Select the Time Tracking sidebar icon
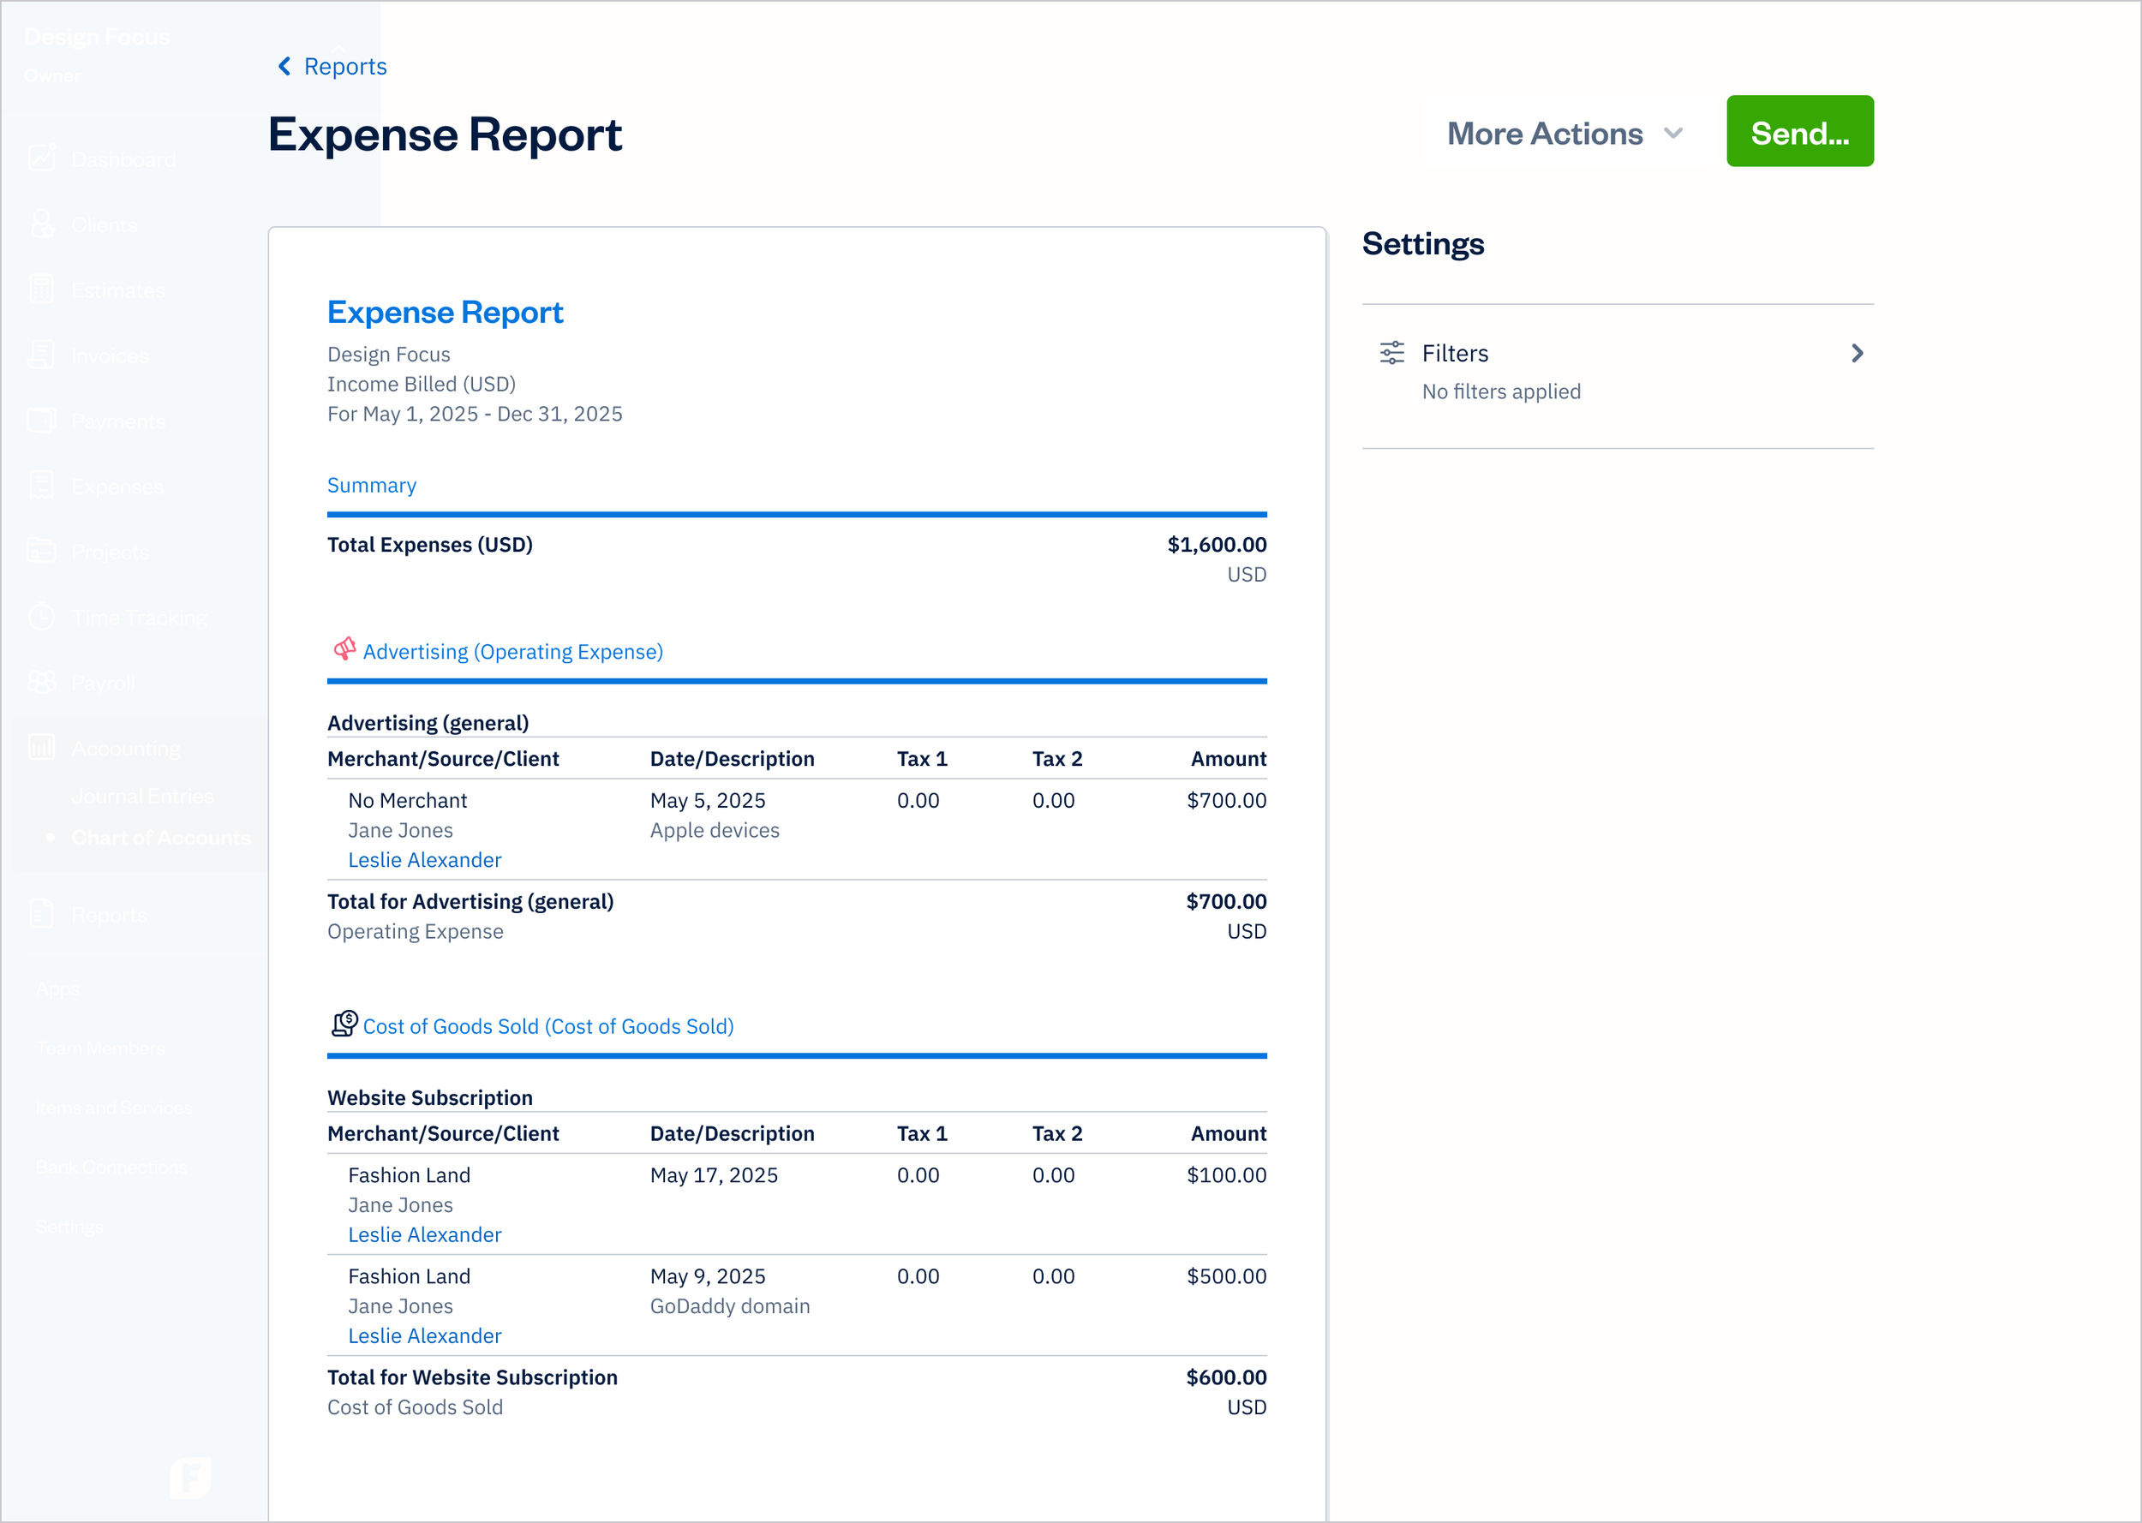Image resolution: width=2142 pixels, height=1523 pixels. click(x=42, y=616)
